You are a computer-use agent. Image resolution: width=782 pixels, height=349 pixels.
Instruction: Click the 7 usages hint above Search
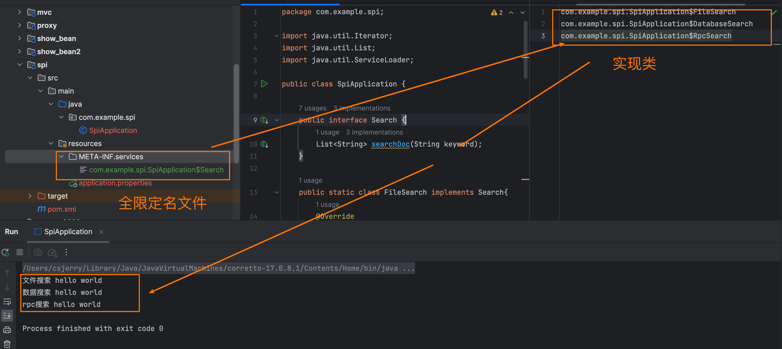coord(312,108)
